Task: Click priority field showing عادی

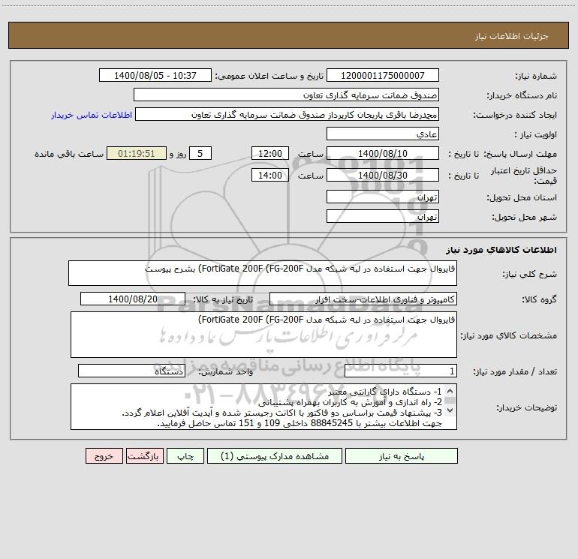Action: (383, 134)
